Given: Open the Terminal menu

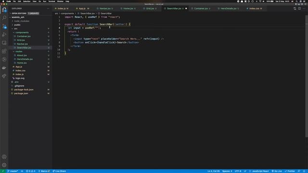Looking at the screenshot, I should click(x=51, y=1).
